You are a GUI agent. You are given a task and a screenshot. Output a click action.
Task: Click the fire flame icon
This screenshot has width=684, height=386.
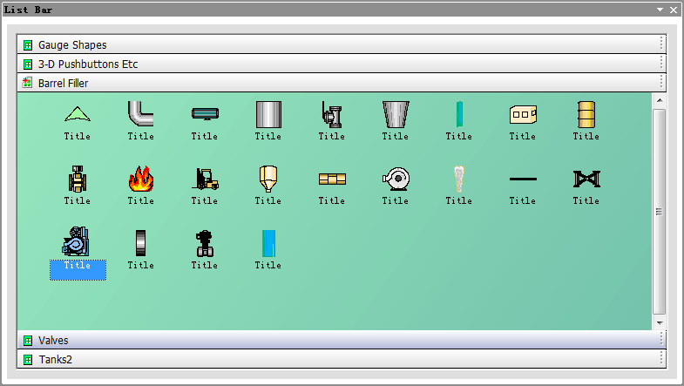[140, 179]
